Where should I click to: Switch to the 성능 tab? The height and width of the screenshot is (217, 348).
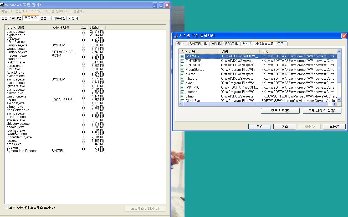click(45, 18)
